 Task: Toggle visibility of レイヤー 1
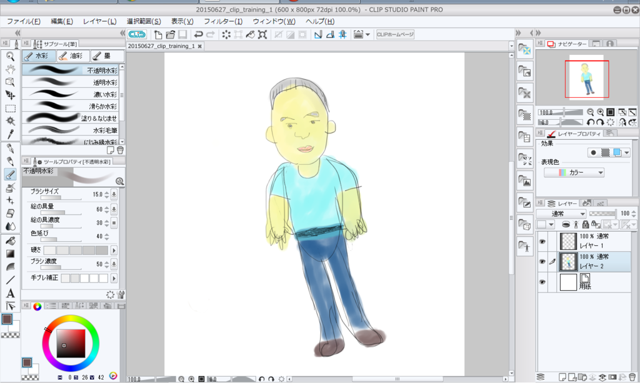[542, 241]
